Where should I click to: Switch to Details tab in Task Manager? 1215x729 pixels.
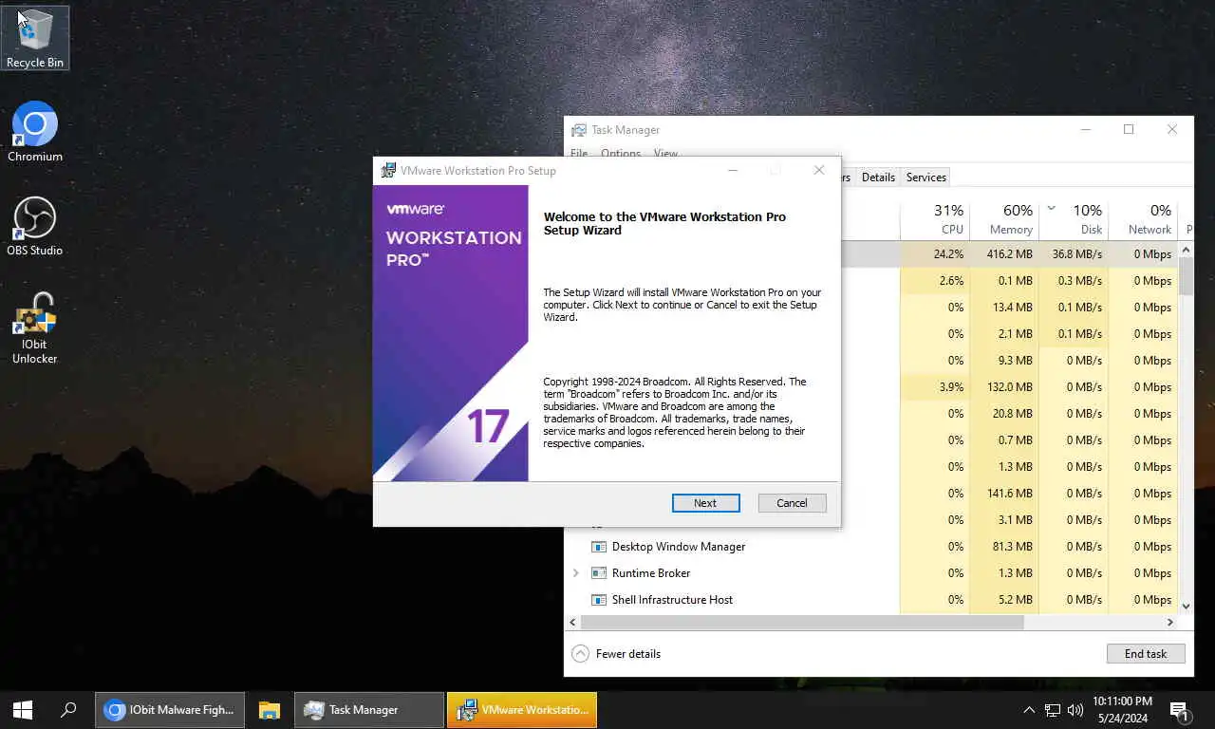tap(878, 178)
